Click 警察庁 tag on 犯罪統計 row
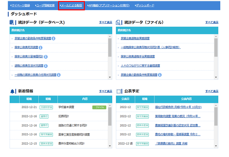The image size is (229, 157). coord(44,117)
